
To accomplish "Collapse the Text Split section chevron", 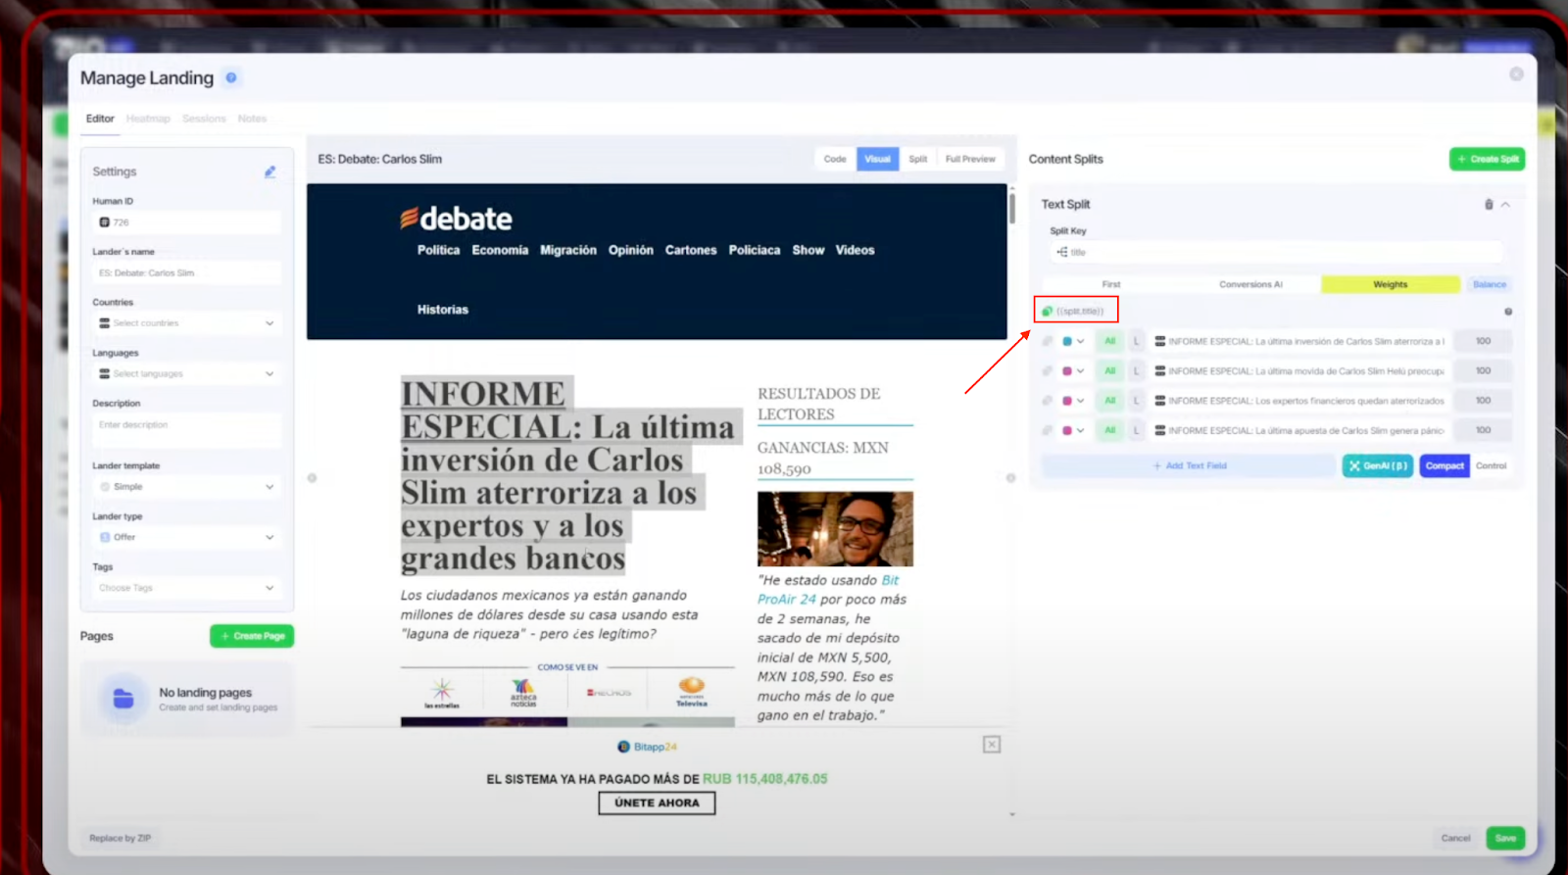I will coord(1506,205).
